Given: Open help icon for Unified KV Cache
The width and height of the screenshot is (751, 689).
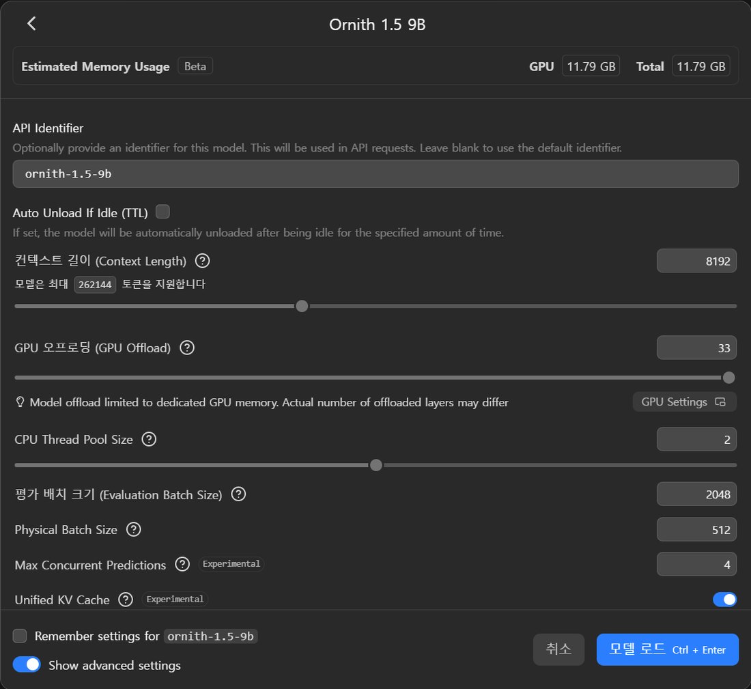Looking at the screenshot, I should pos(126,600).
